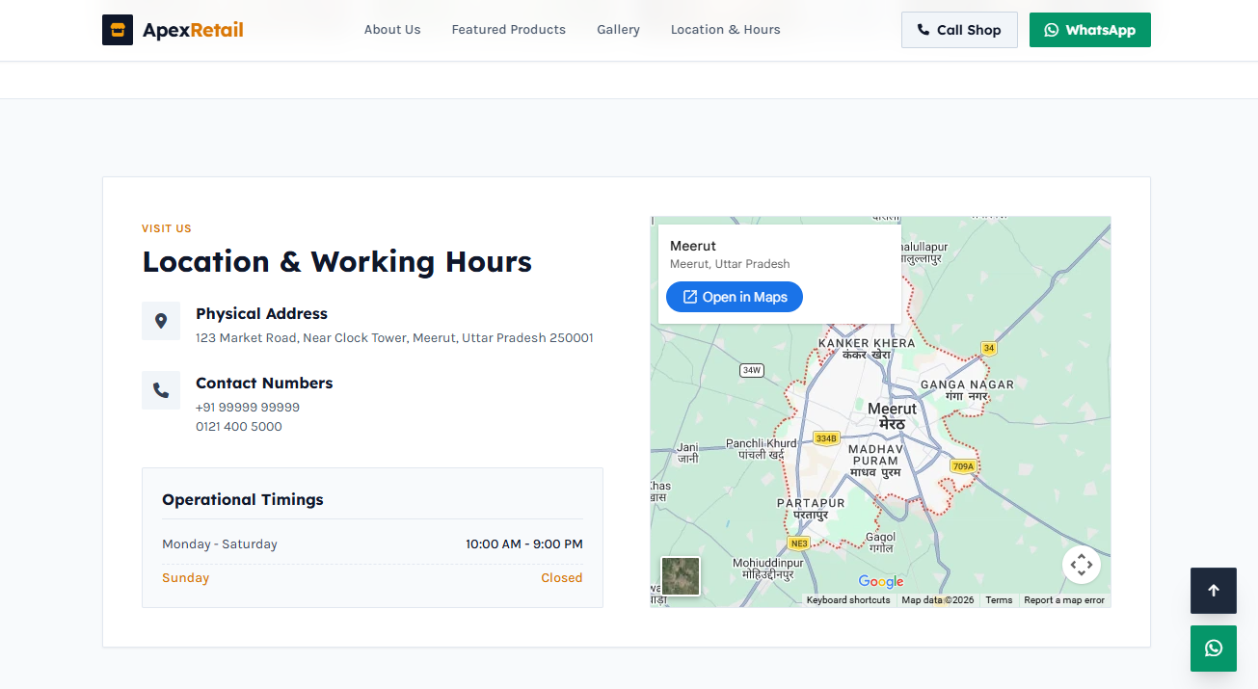Viewport: 1258px width, 689px height.
Task: Click the Partapur label on the map
Action: [x=811, y=509]
